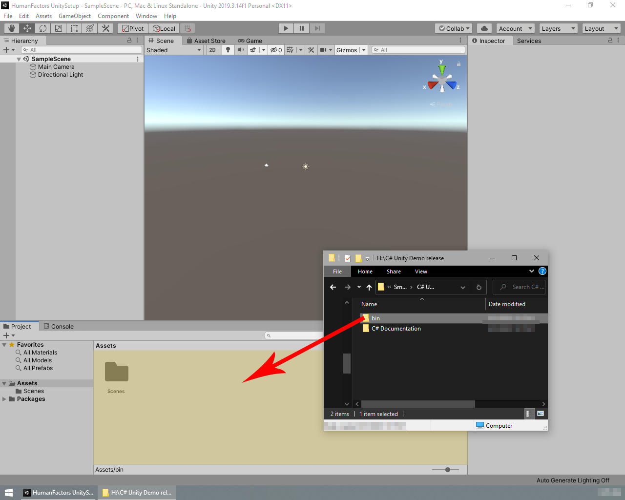
Task: Select the Rect tool
Action: click(x=74, y=28)
